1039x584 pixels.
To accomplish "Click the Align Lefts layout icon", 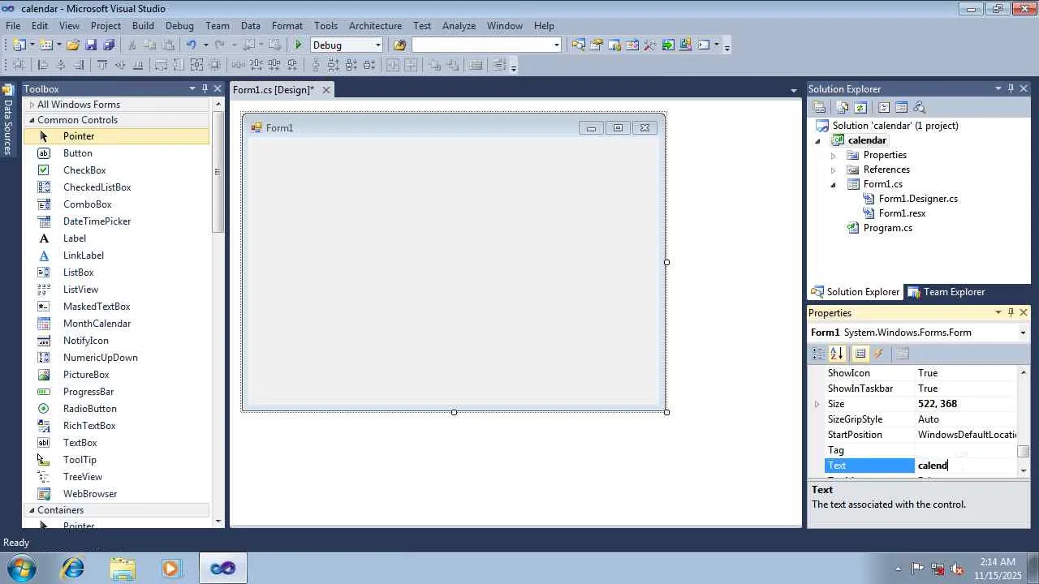I will (x=43, y=66).
